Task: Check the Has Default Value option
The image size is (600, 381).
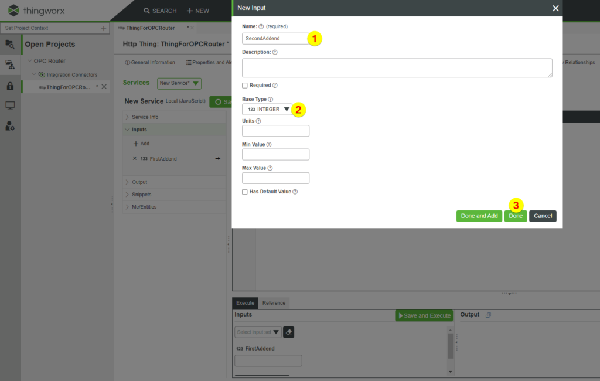Action: (245, 191)
